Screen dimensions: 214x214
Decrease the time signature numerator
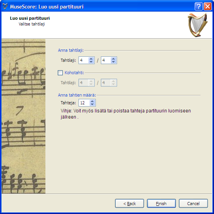91,62
